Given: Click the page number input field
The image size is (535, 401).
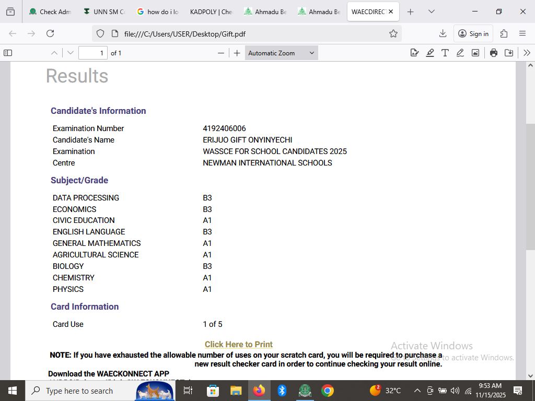Looking at the screenshot, I should coord(93,53).
